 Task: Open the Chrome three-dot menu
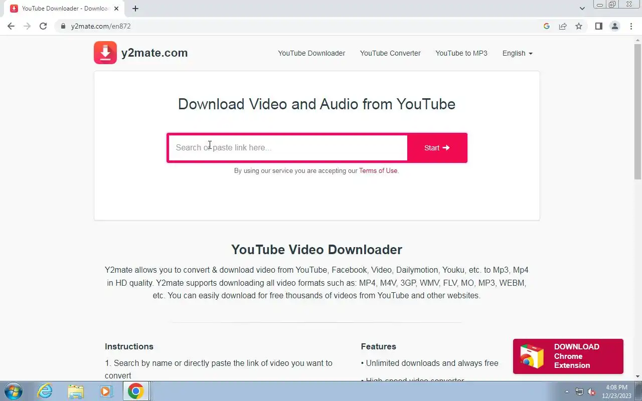pos(631,26)
